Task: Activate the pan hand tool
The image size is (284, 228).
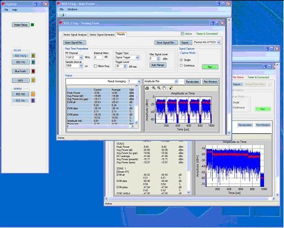Action: [164, 88]
